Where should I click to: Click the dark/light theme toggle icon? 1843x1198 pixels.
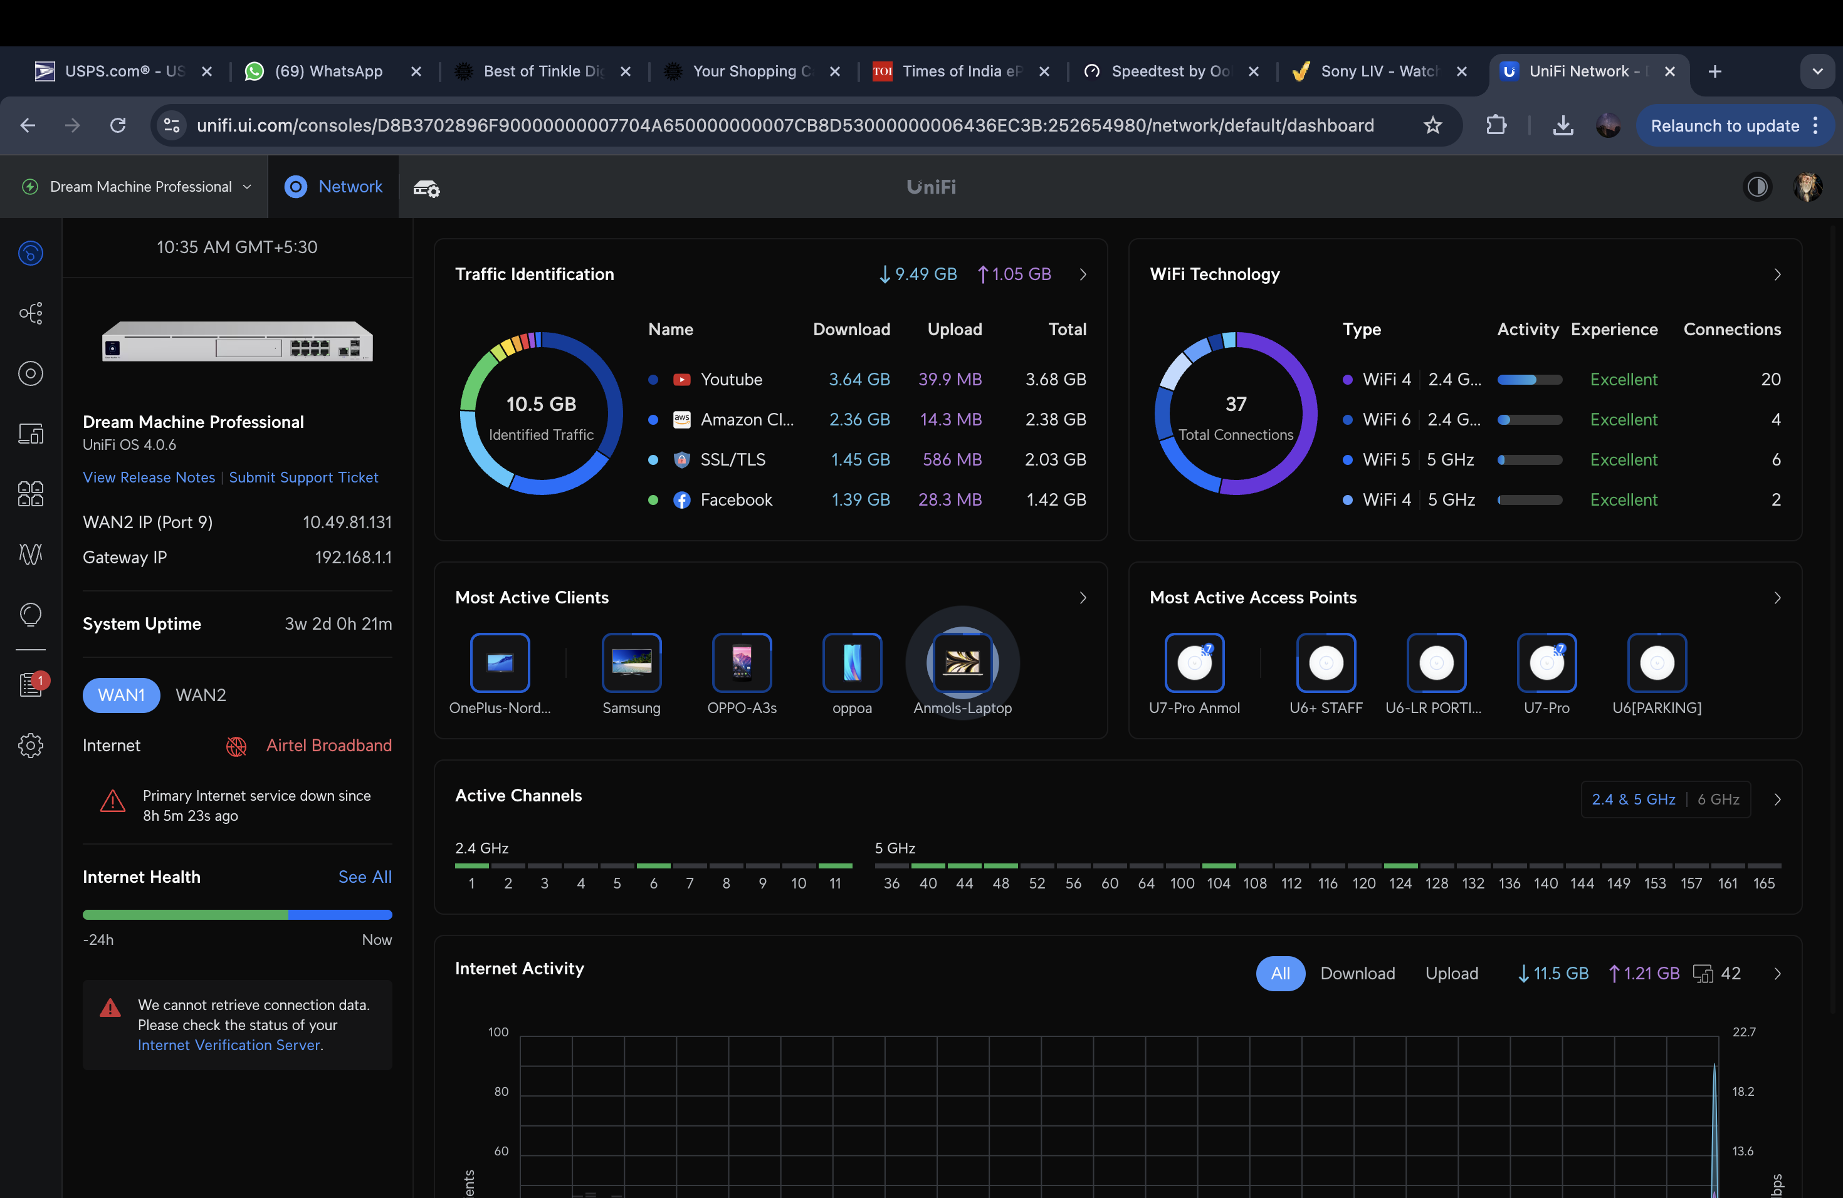1757,187
